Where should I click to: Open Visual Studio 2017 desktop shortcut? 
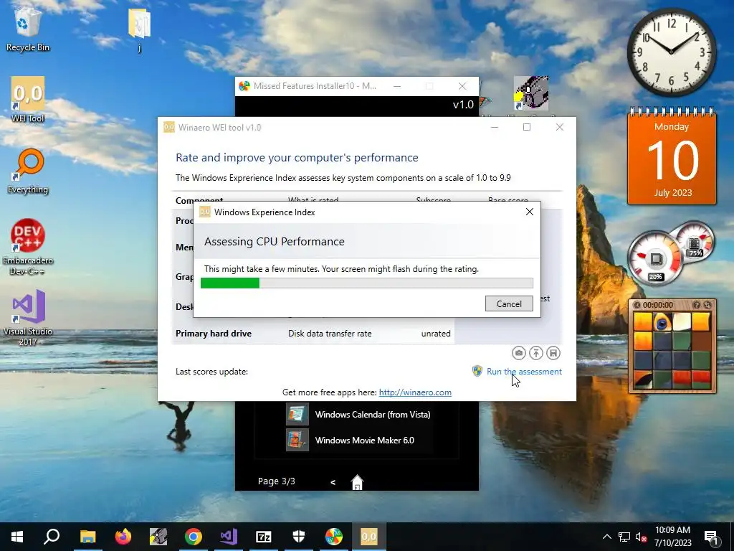pos(28,318)
